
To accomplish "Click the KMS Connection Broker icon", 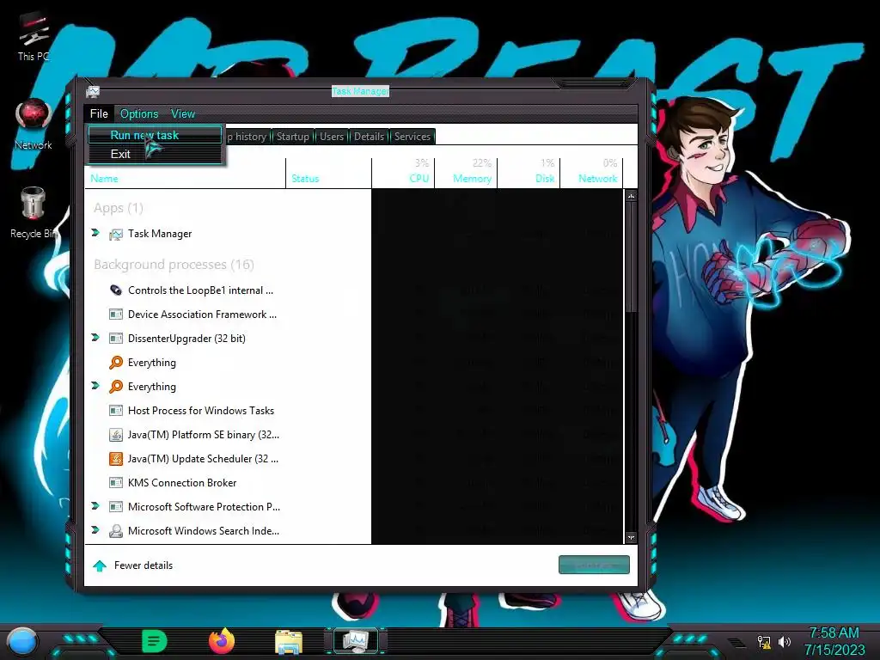I will (x=116, y=483).
